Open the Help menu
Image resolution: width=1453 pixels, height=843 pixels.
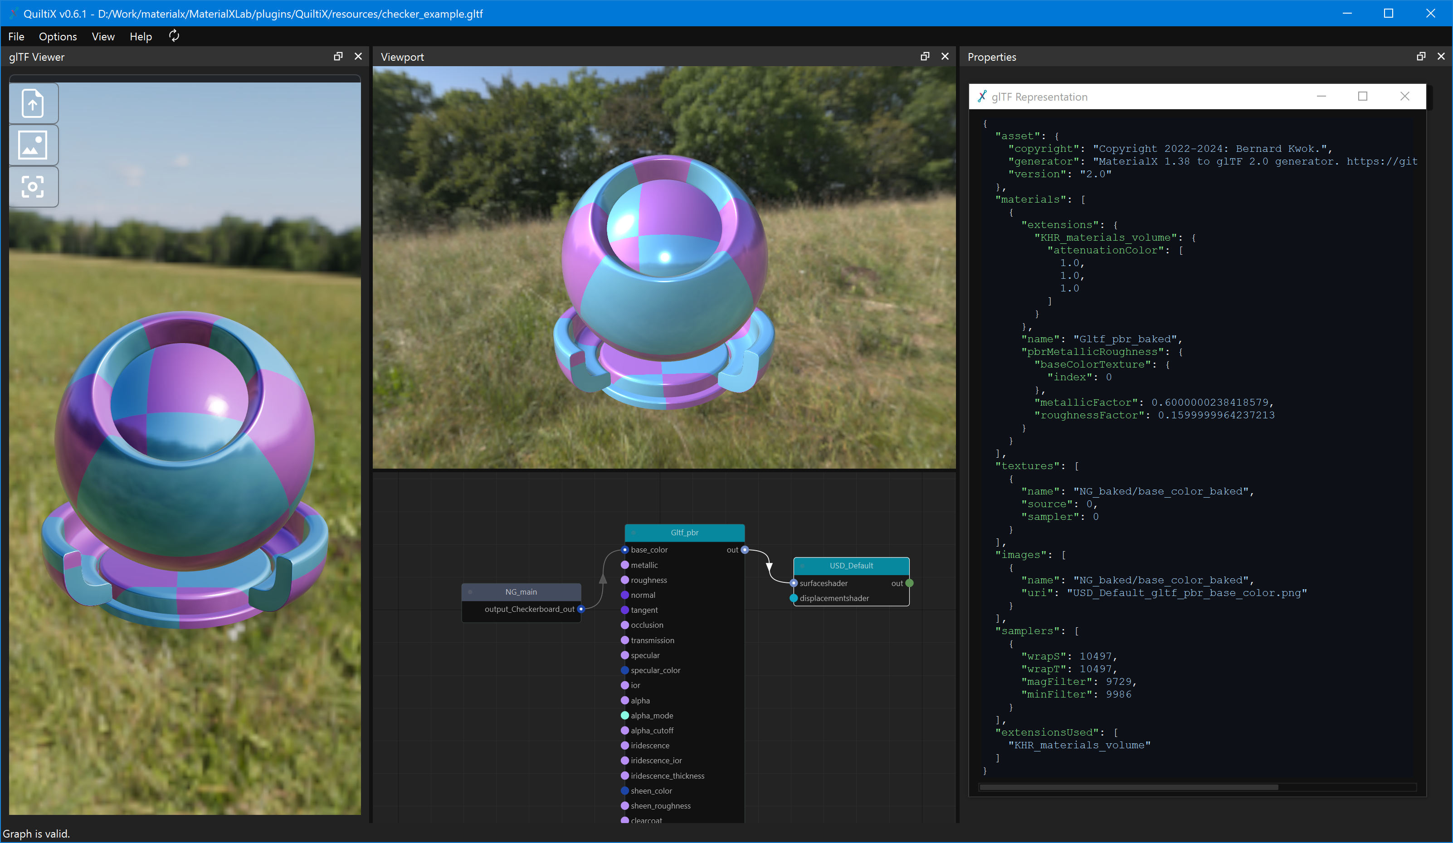[x=141, y=36]
